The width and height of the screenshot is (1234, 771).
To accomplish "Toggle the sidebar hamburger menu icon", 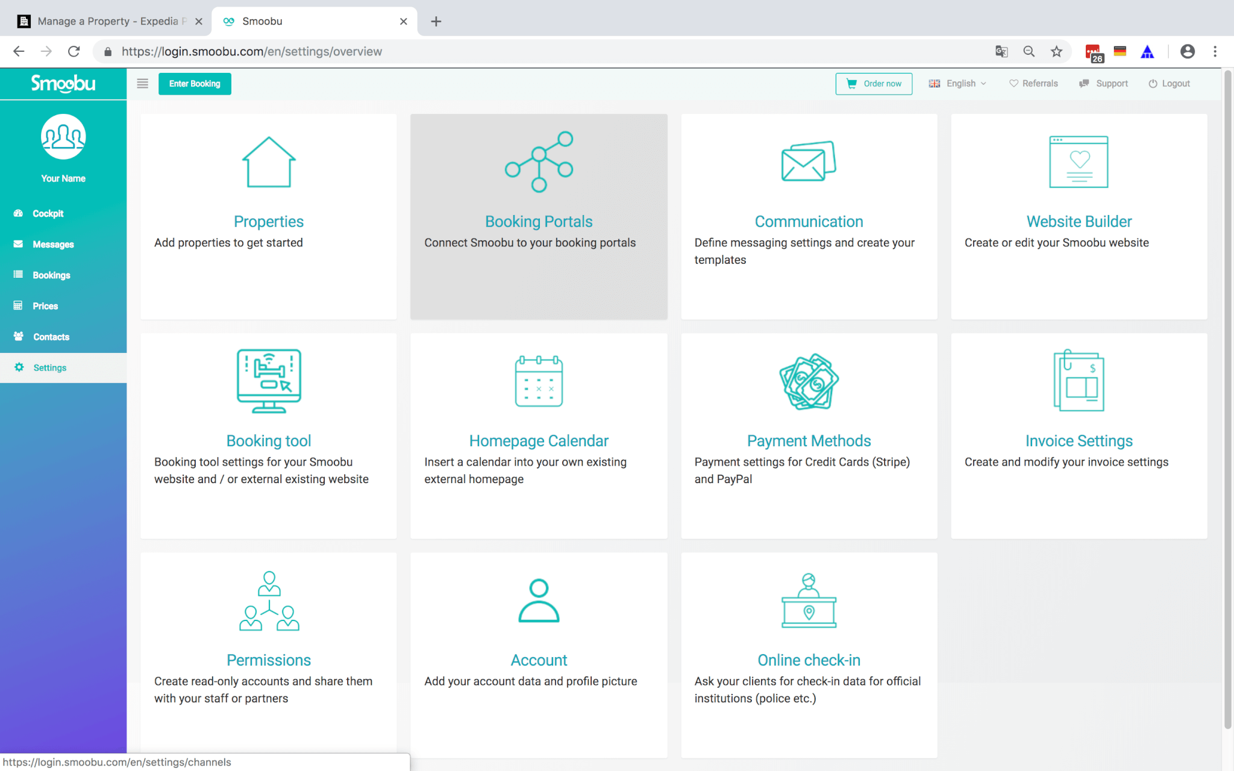I will click(142, 84).
